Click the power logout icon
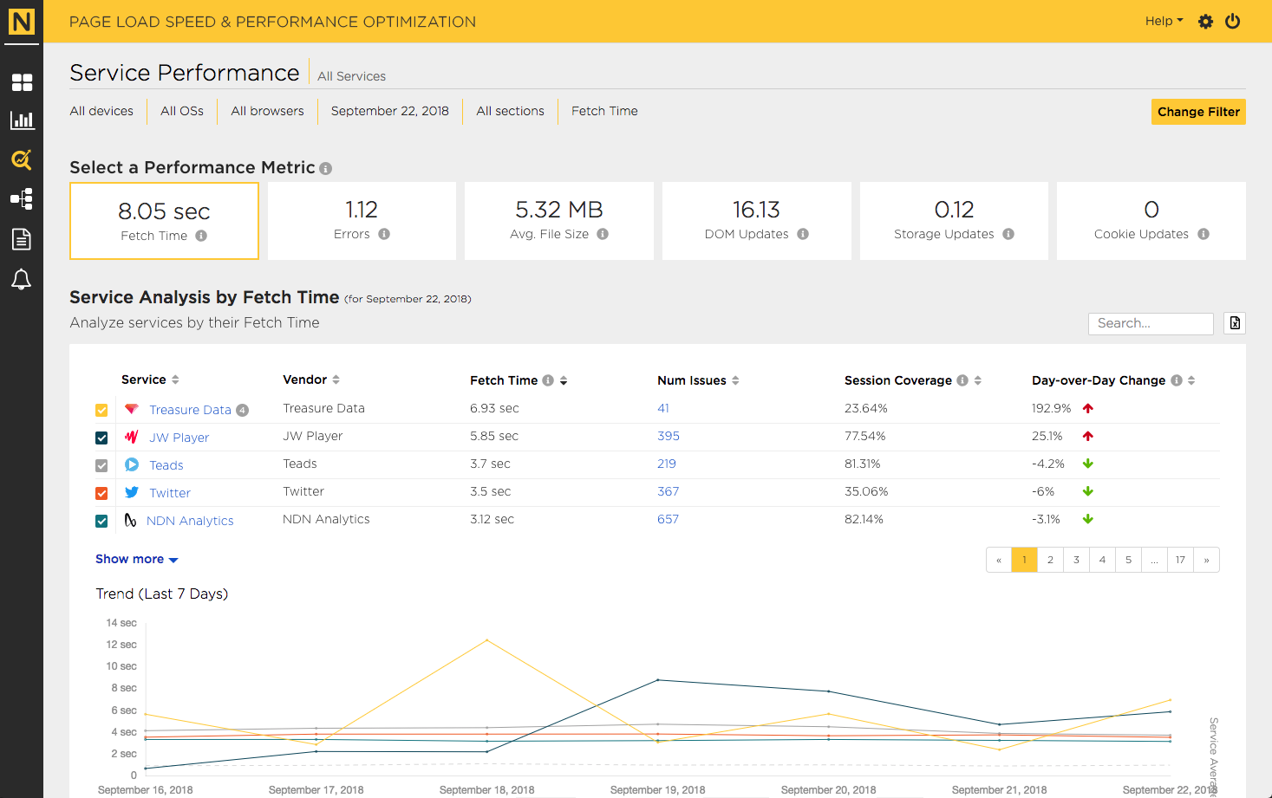 (1232, 21)
